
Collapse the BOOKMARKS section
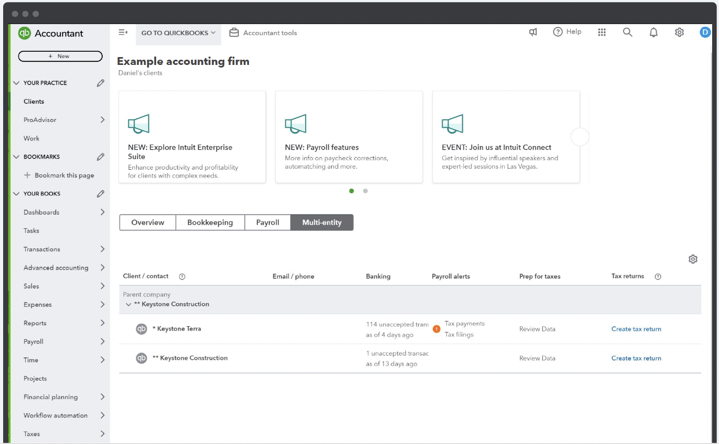16,157
